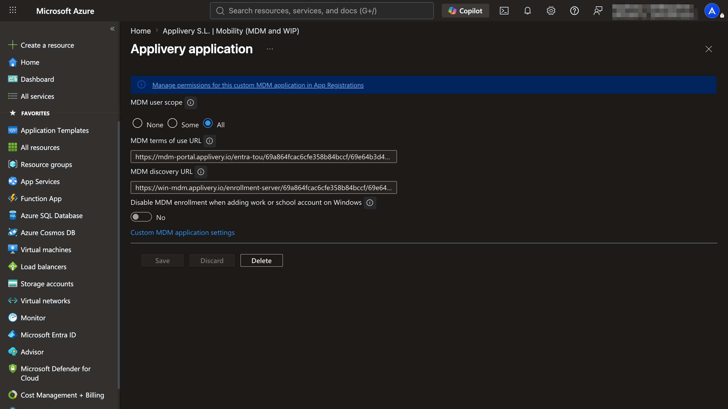Click the Discard button
Viewport: 728px width, 409px height.
(212, 260)
